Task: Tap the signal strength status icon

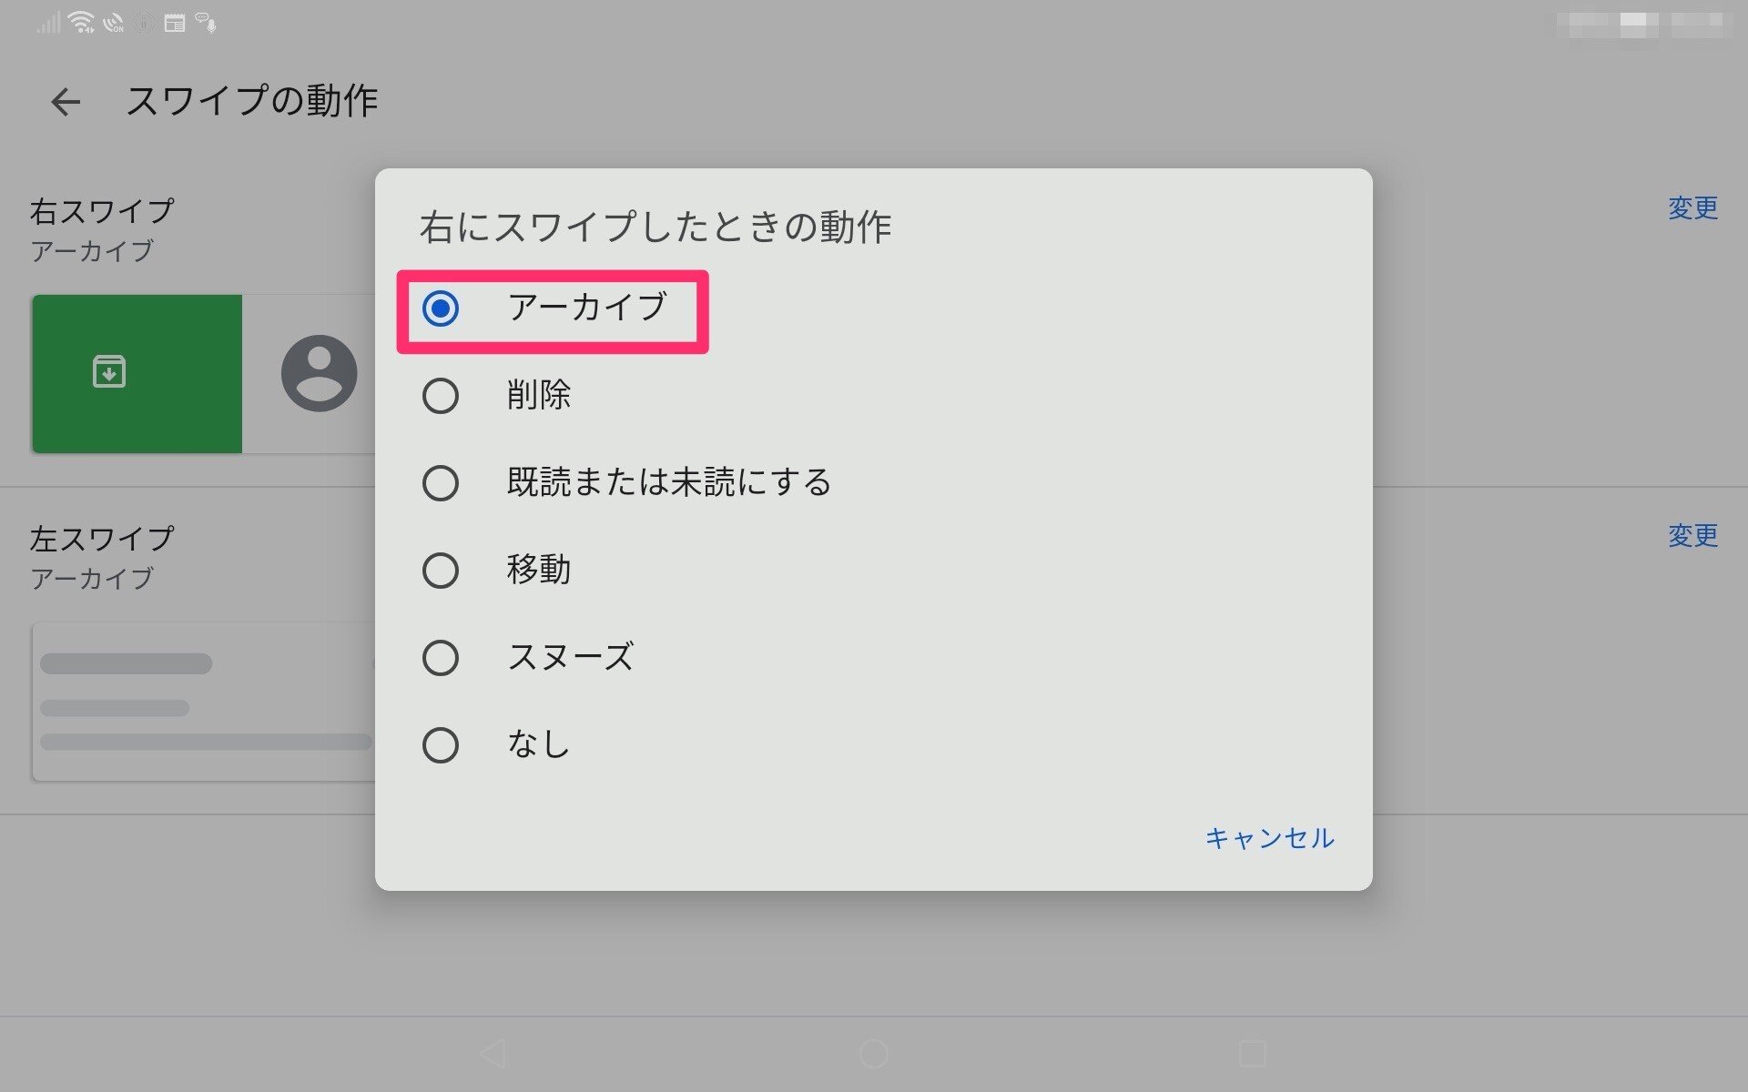Action: tap(48, 23)
